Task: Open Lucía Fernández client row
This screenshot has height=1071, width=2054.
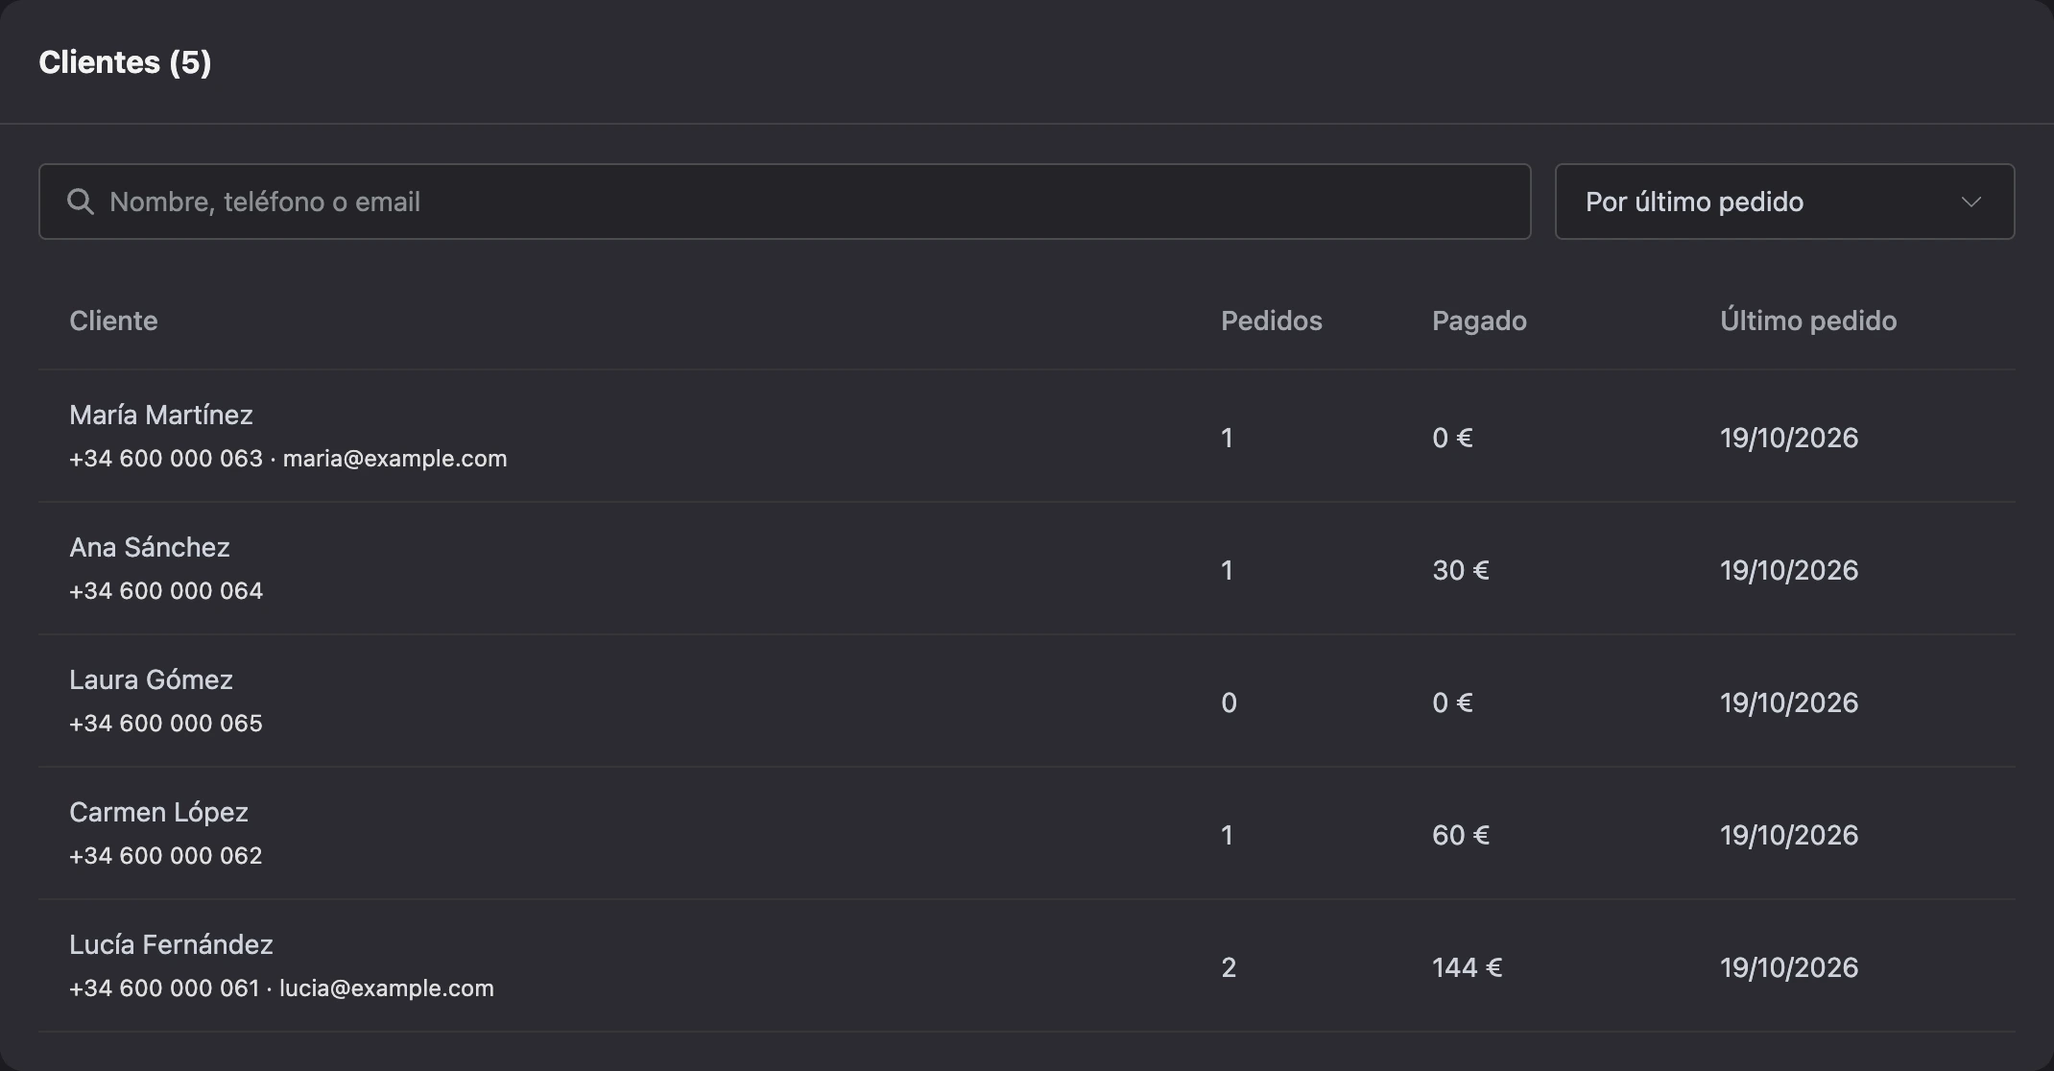Action: coord(1026,966)
